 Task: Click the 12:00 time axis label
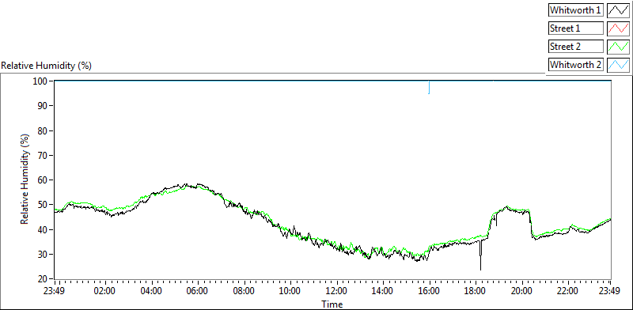coord(336,291)
